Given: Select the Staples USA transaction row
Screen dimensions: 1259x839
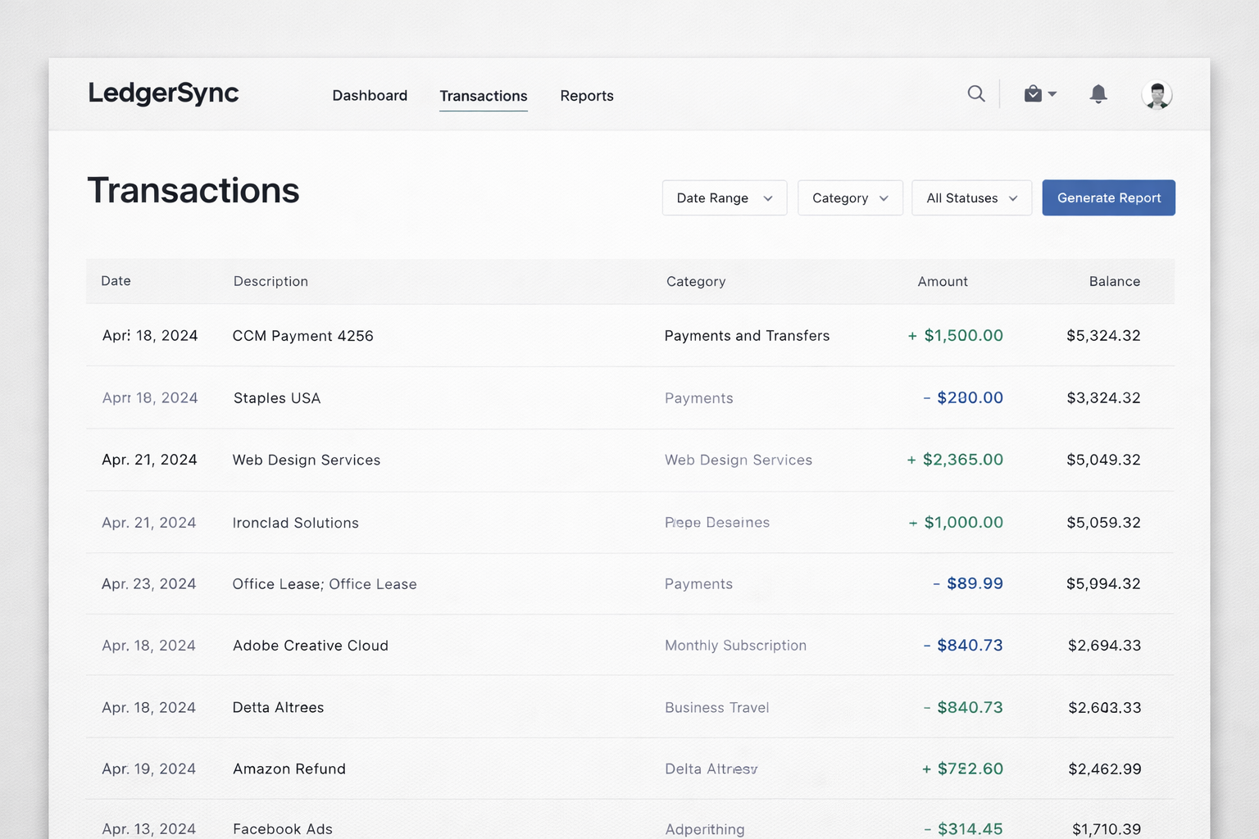Looking at the screenshot, I should 277,398.
